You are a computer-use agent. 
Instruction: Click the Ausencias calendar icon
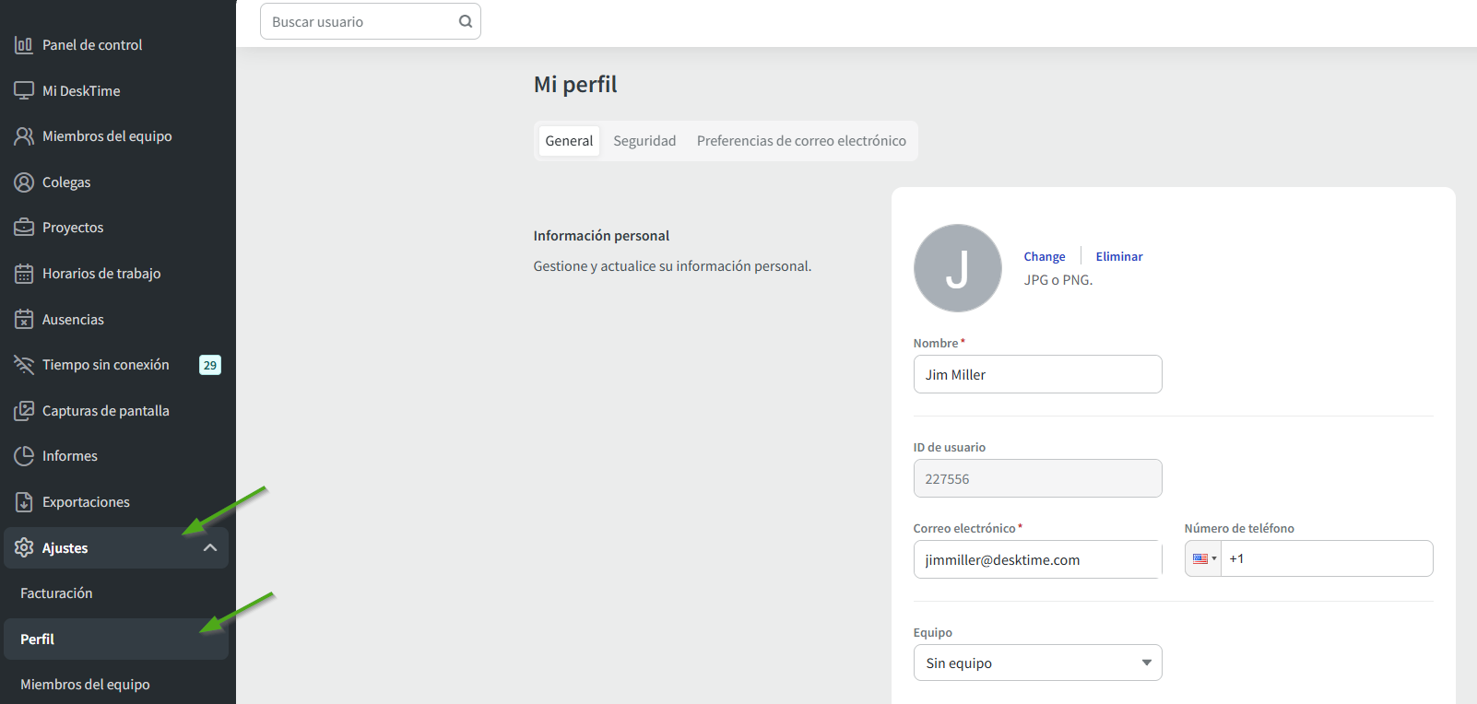[24, 320]
